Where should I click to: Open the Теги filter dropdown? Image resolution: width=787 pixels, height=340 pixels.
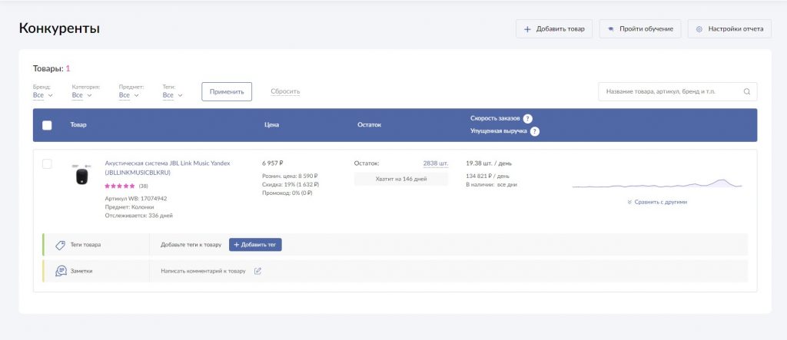coord(173,95)
